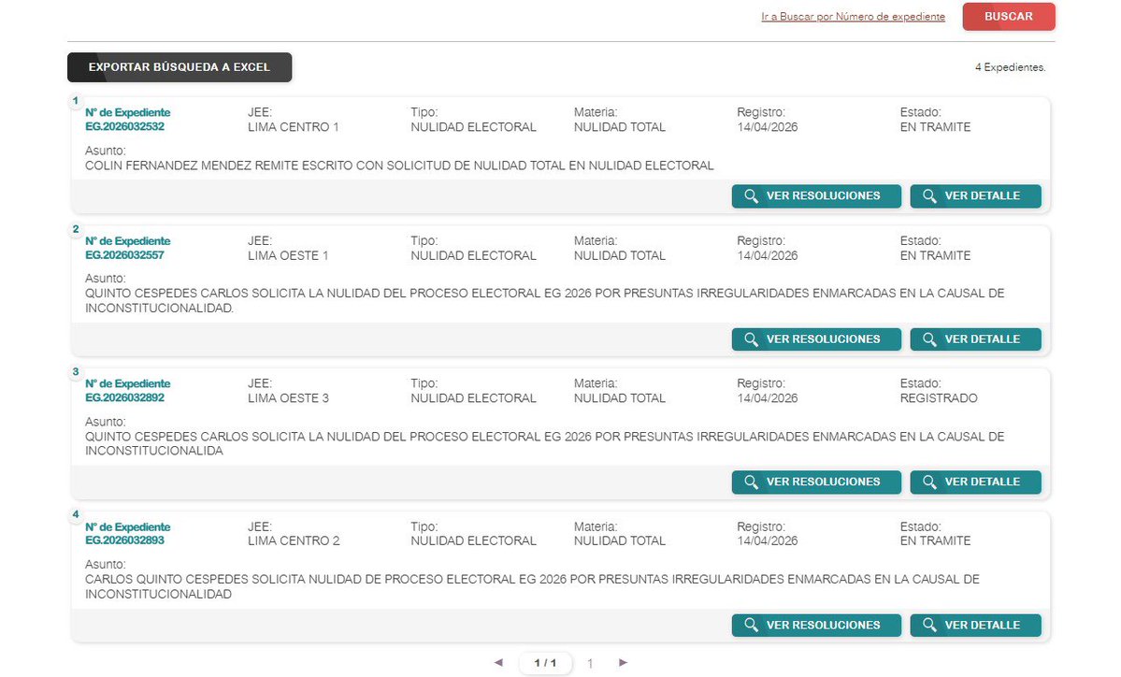Click asunto text starting 'CARLOS QUINTO CESPEDES'
This screenshot has width=1121, height=677.
[x=532, y=586]
